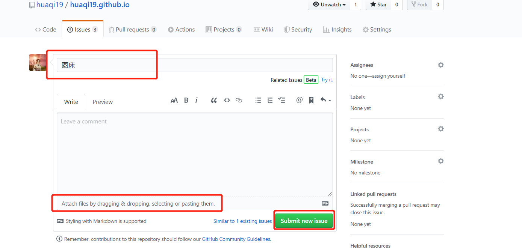This screenshot has width=522, height=248.
Task: Open Assignees gear settings
Action: click(x=441, y=65)
